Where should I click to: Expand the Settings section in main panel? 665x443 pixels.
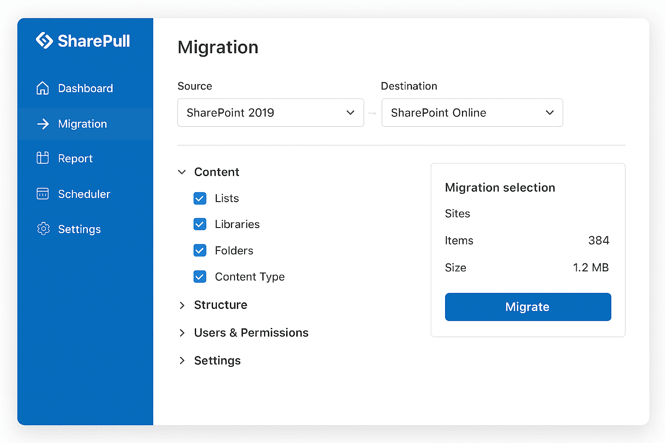182,361
